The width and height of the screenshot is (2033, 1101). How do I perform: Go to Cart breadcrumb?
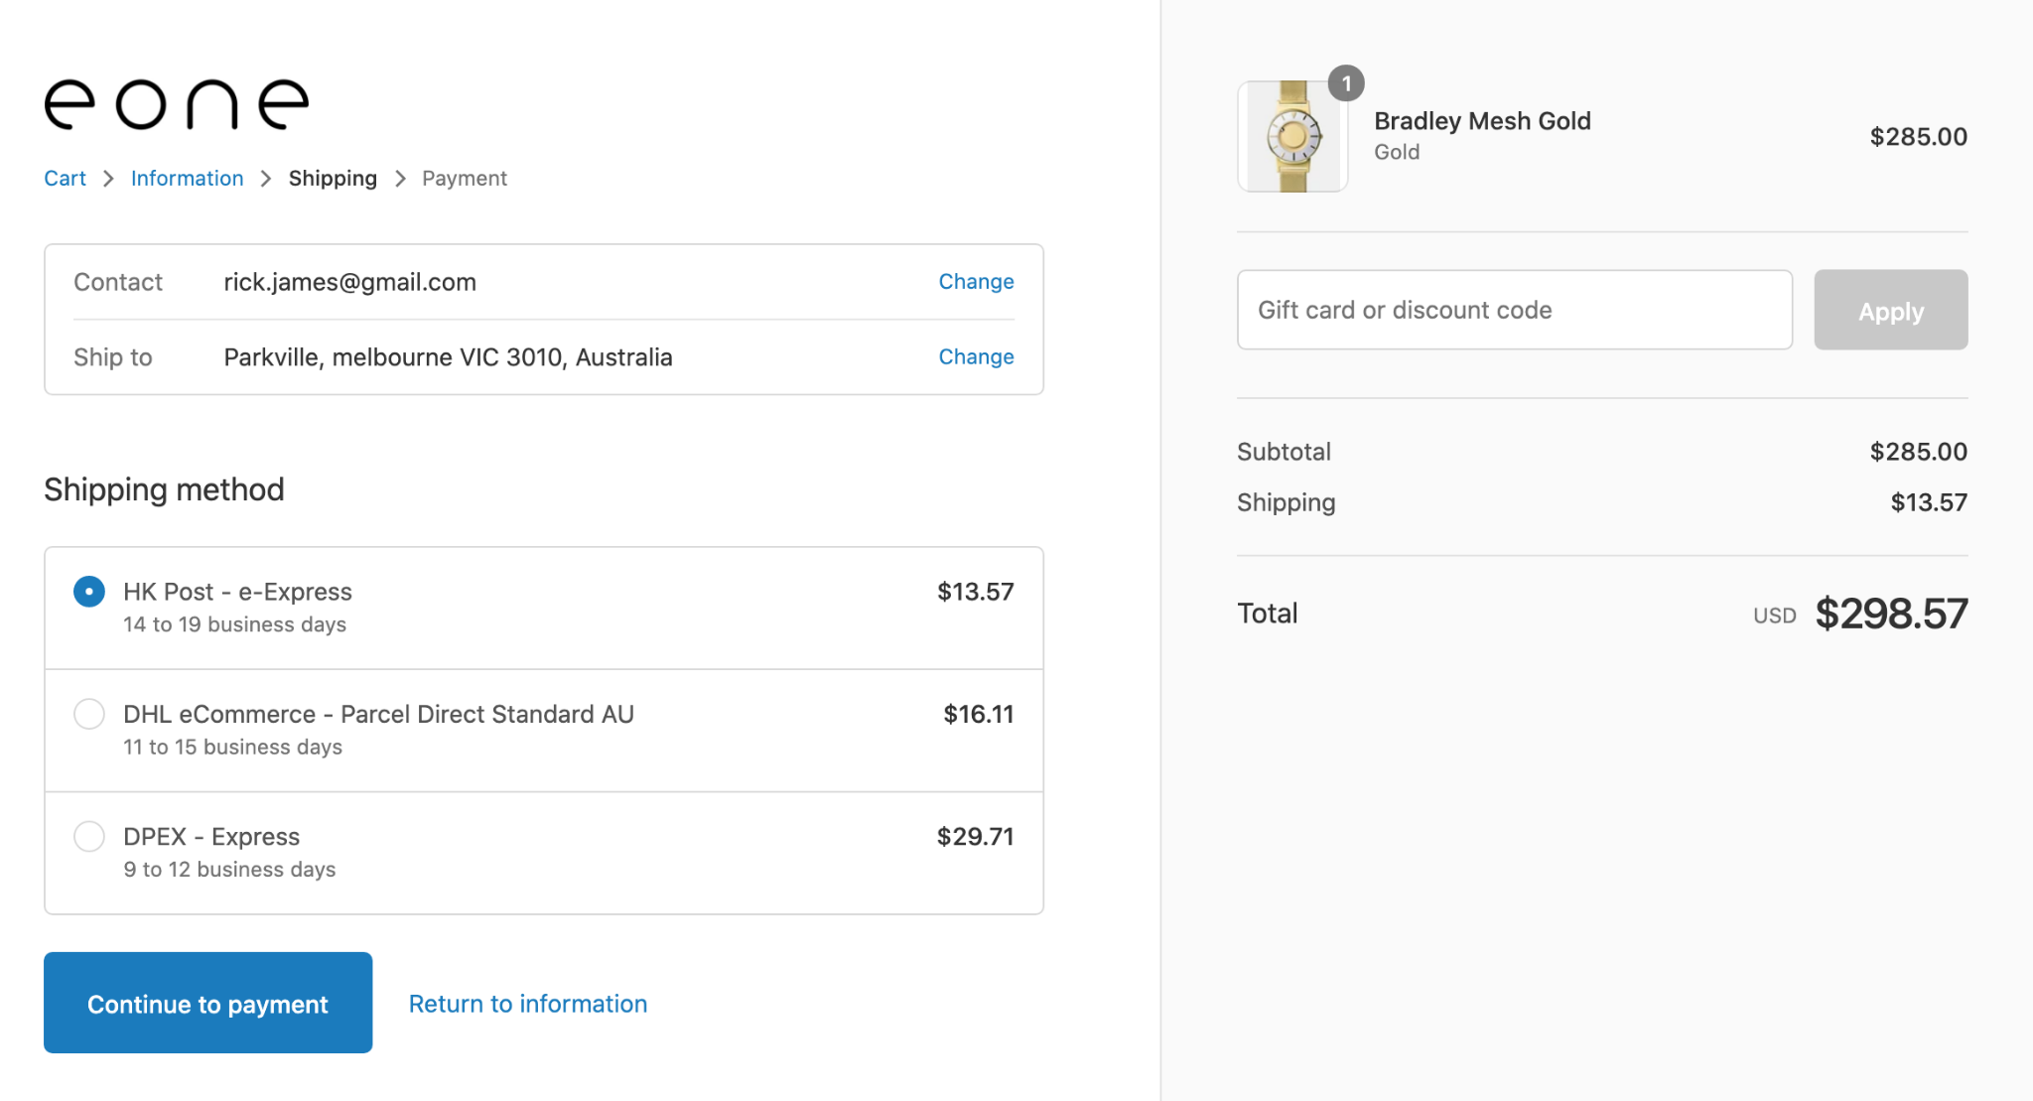[65, 179]
